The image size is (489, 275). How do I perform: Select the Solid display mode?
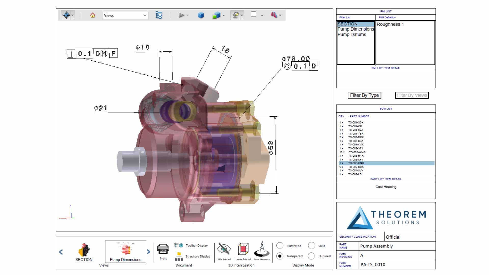pyautogui.click(x=311, y=245)
